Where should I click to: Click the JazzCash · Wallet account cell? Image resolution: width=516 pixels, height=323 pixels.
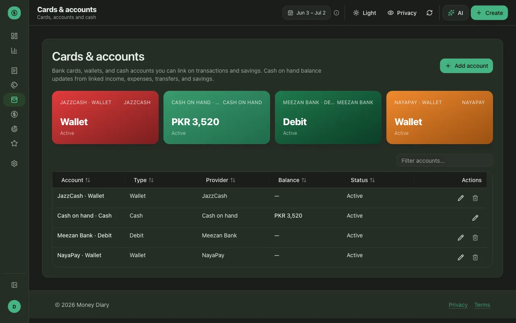pos(81,196)
